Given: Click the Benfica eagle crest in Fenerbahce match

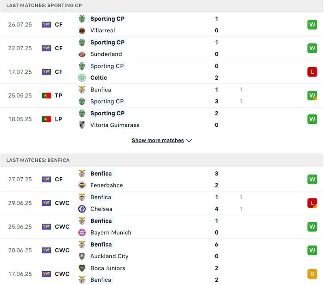Looking at the screenshot, I should point(82,174).
